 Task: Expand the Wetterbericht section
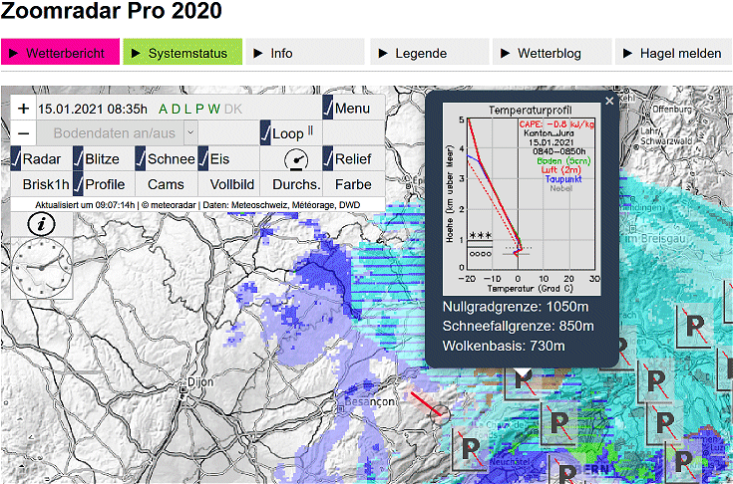click(61, 53)
